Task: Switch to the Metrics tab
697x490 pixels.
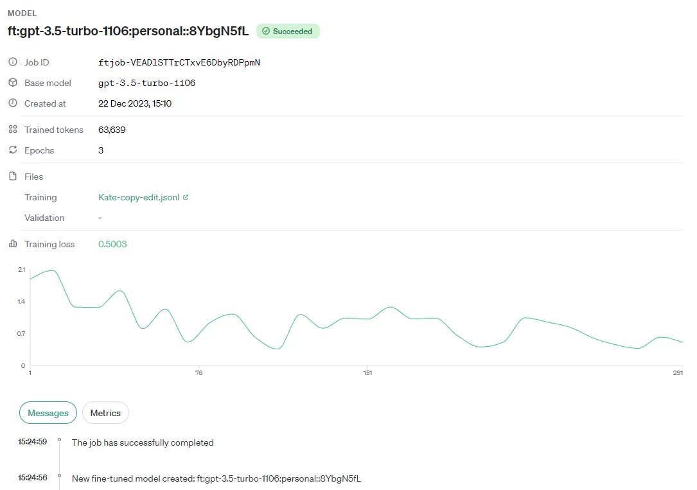Action: 105,413
